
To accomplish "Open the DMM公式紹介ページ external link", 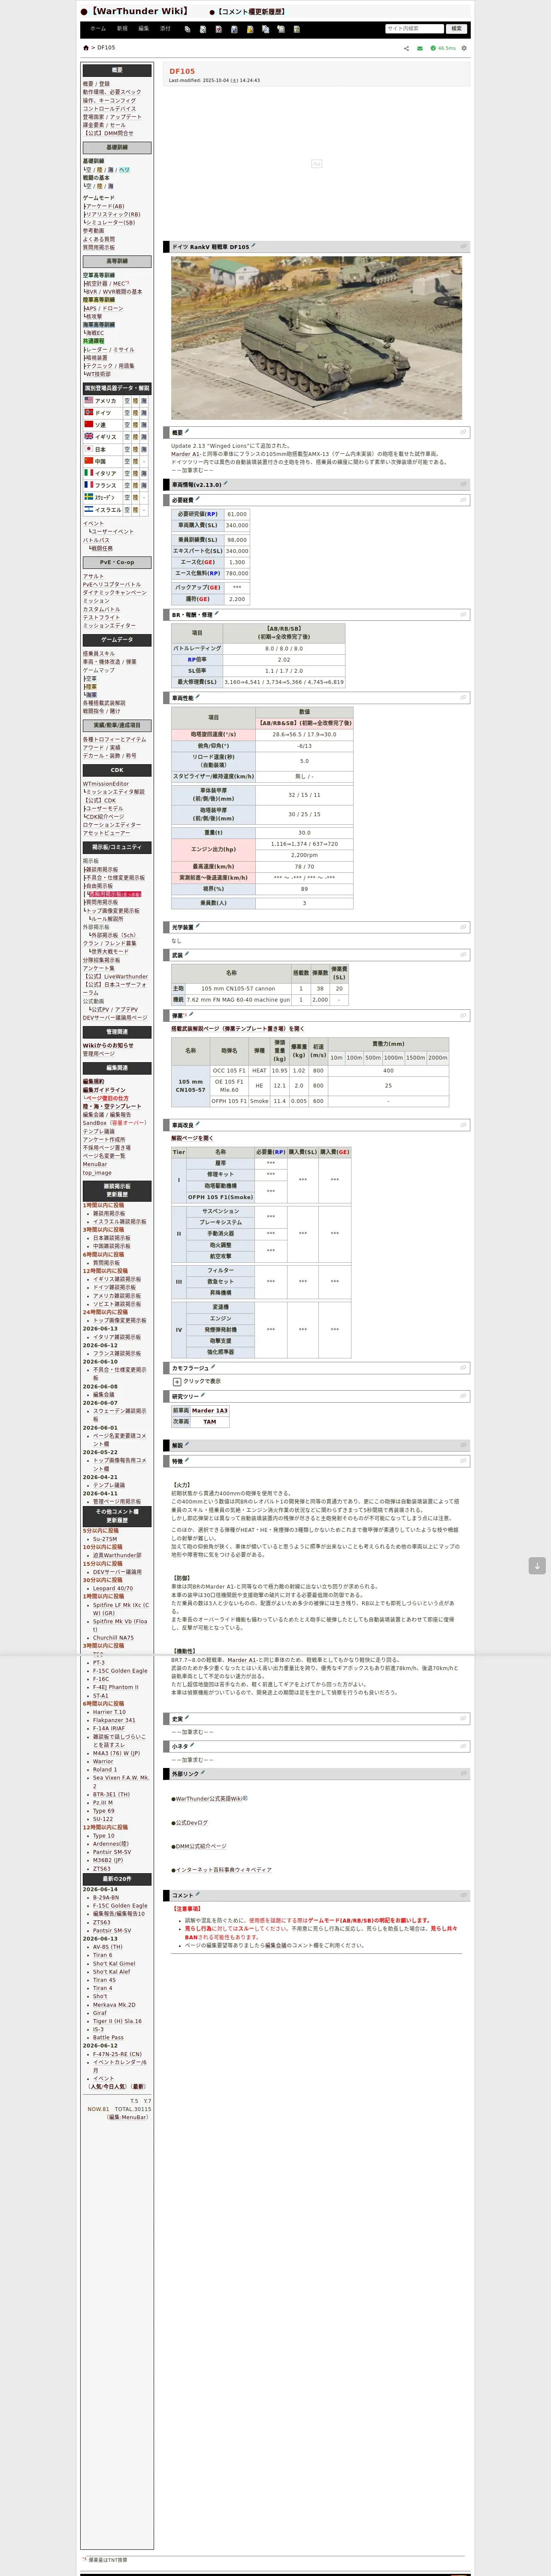I will [x=201, y=1846].
